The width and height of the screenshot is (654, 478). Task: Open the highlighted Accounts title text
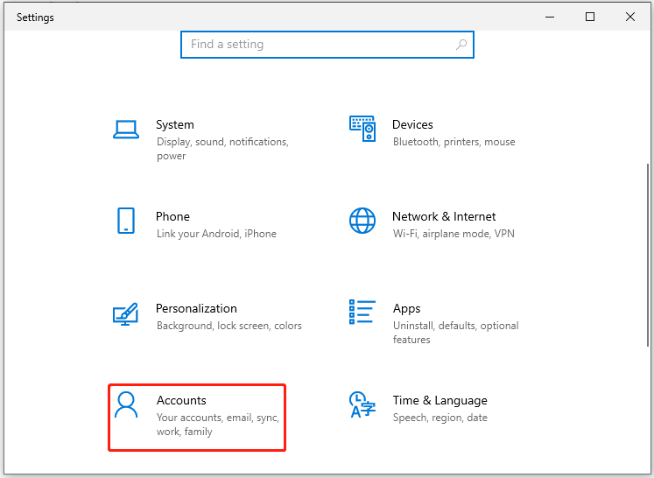point(181,401)
